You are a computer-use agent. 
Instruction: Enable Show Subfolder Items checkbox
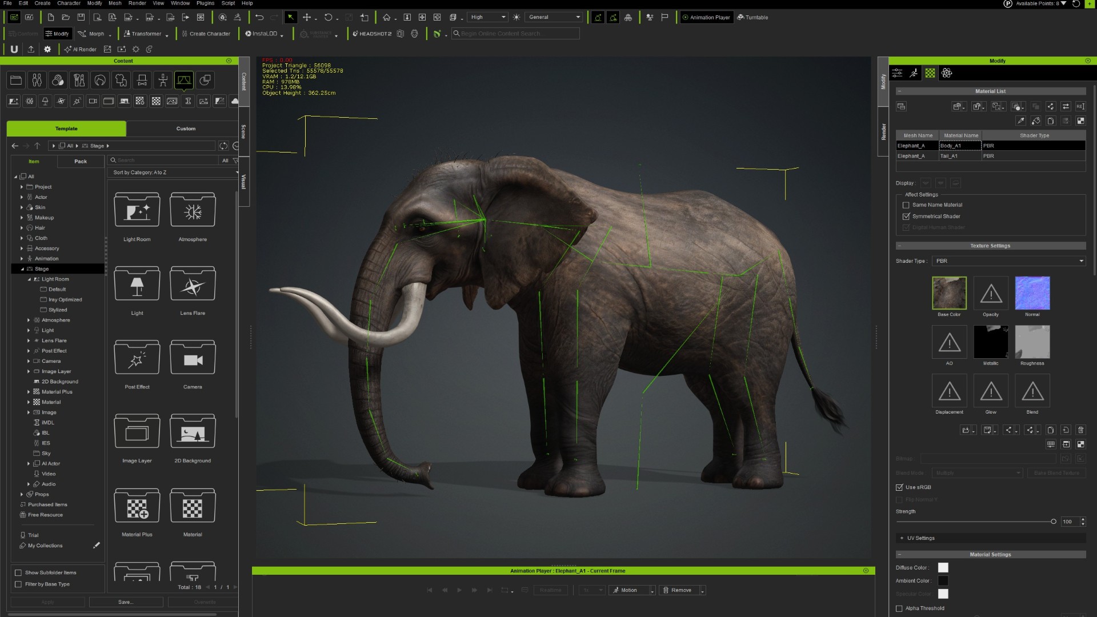click(x=18, y=572)
